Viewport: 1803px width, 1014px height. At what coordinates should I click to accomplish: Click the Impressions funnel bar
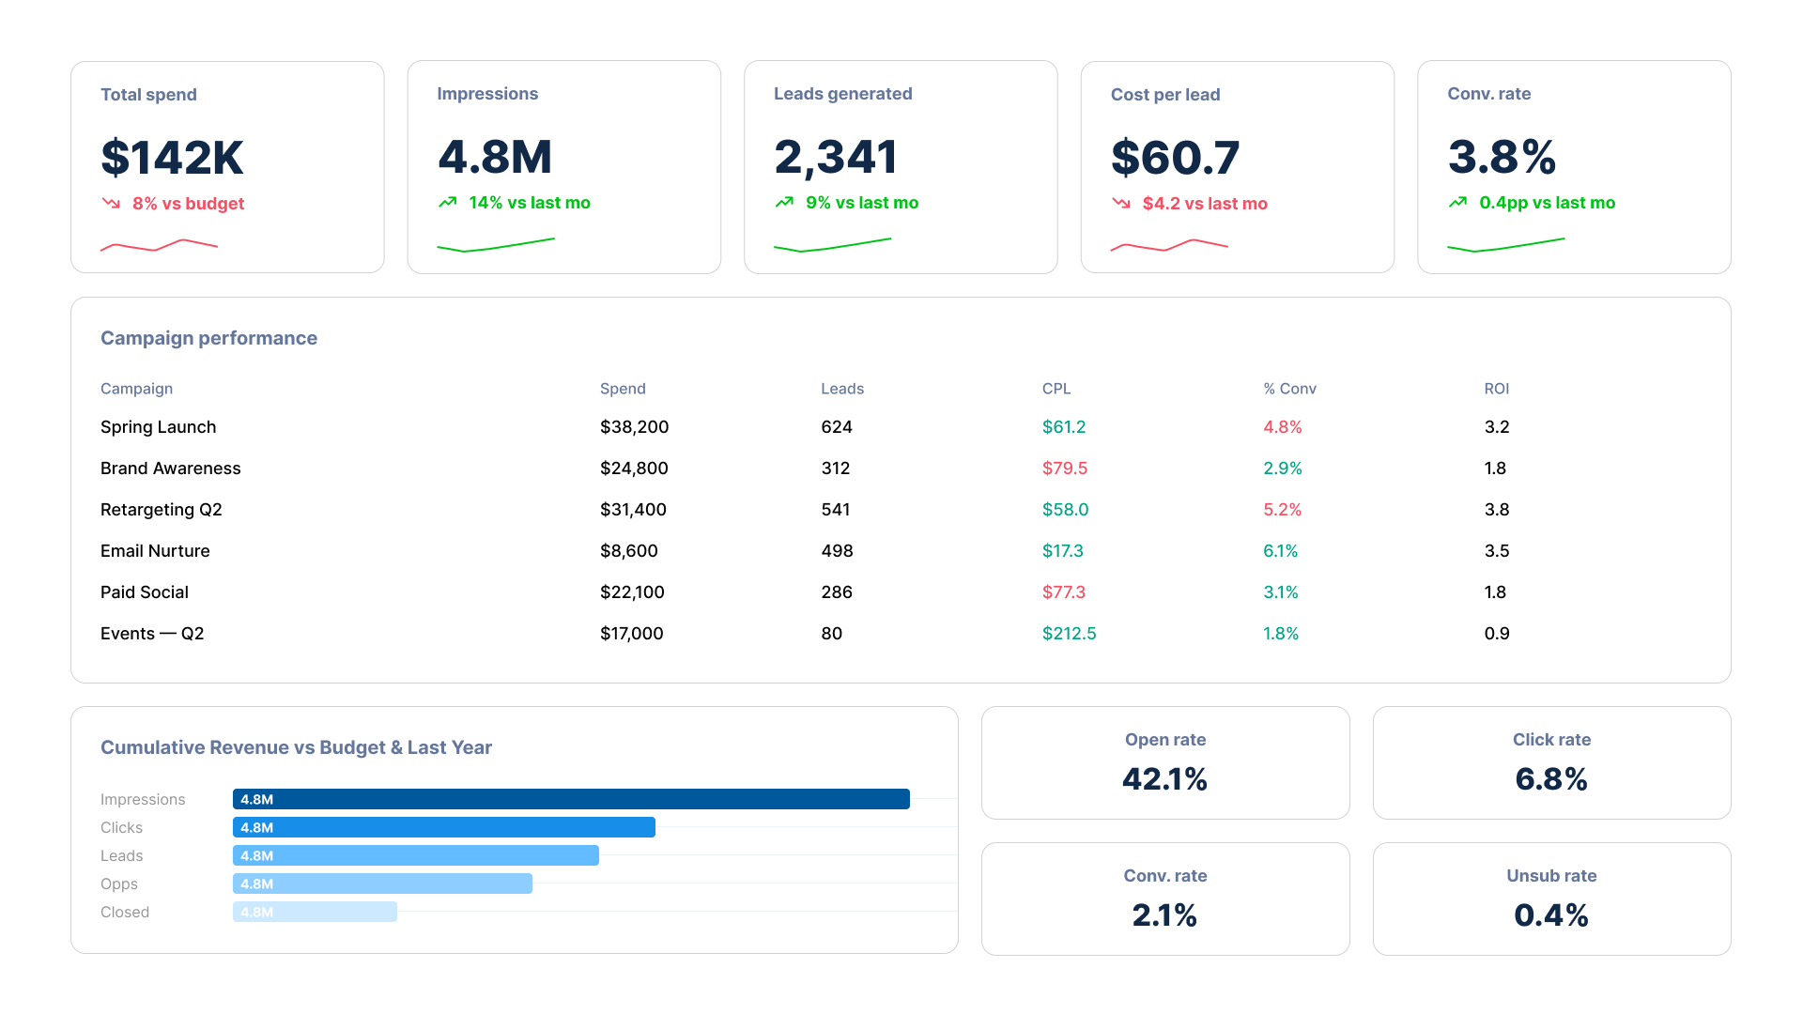click(571, 799)
